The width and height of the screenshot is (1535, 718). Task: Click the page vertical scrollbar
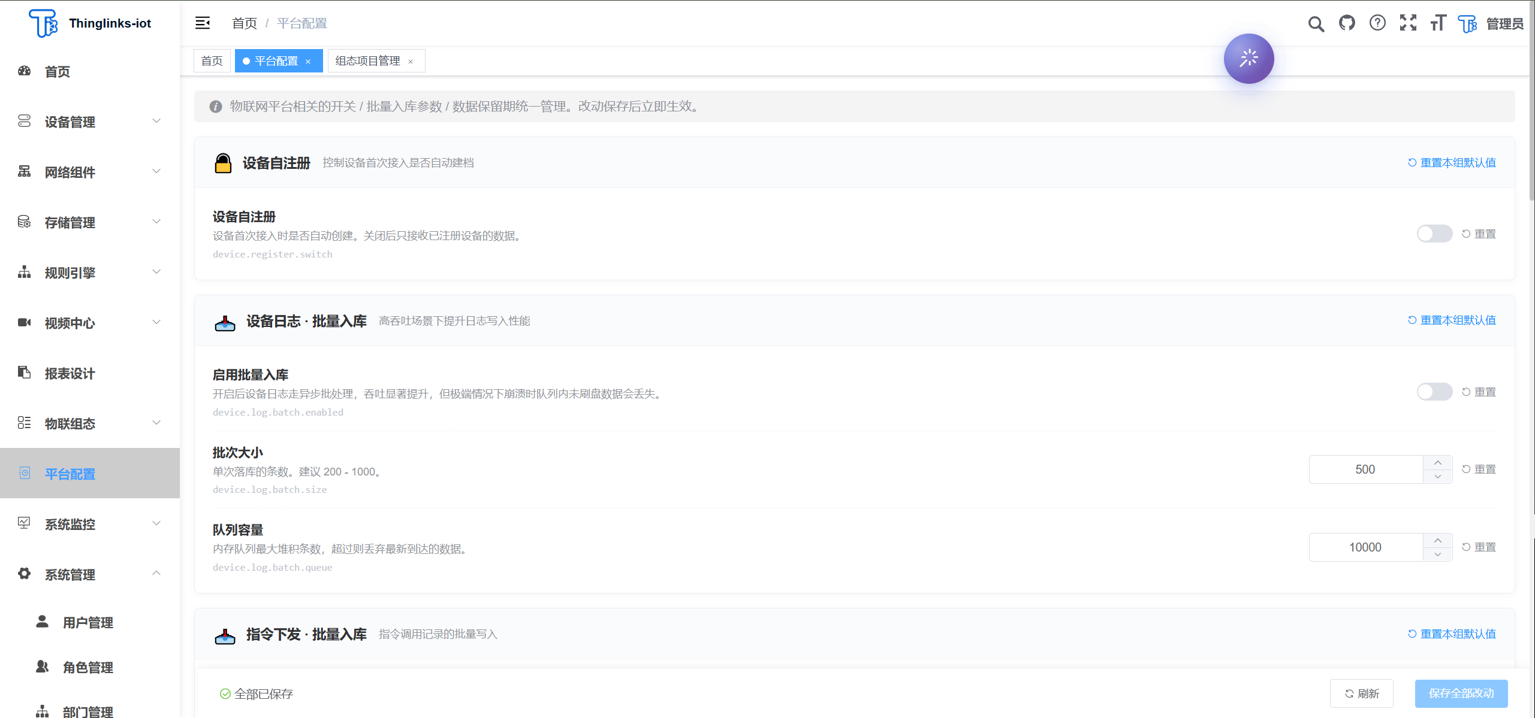coord(1531,102)
